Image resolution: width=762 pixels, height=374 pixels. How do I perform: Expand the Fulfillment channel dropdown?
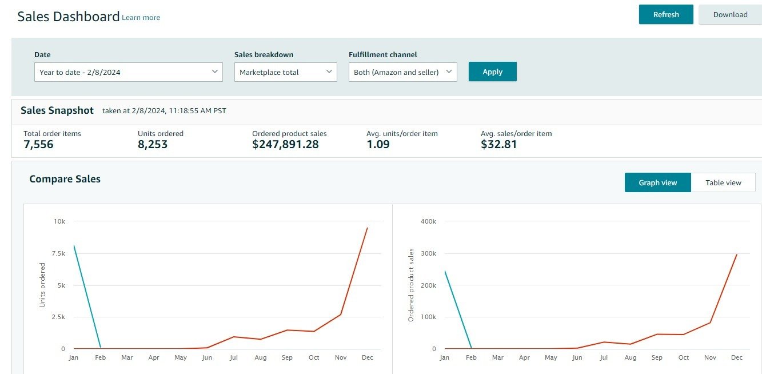[402, 72]
